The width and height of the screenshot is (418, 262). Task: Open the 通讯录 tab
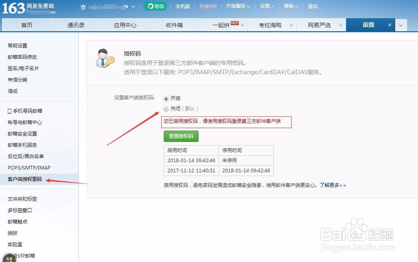pos(76,25)
